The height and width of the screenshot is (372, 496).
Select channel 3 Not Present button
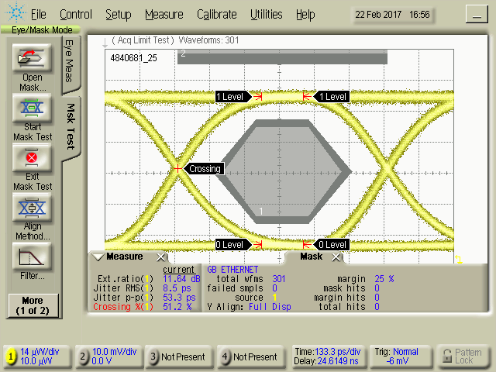(179, 356)
